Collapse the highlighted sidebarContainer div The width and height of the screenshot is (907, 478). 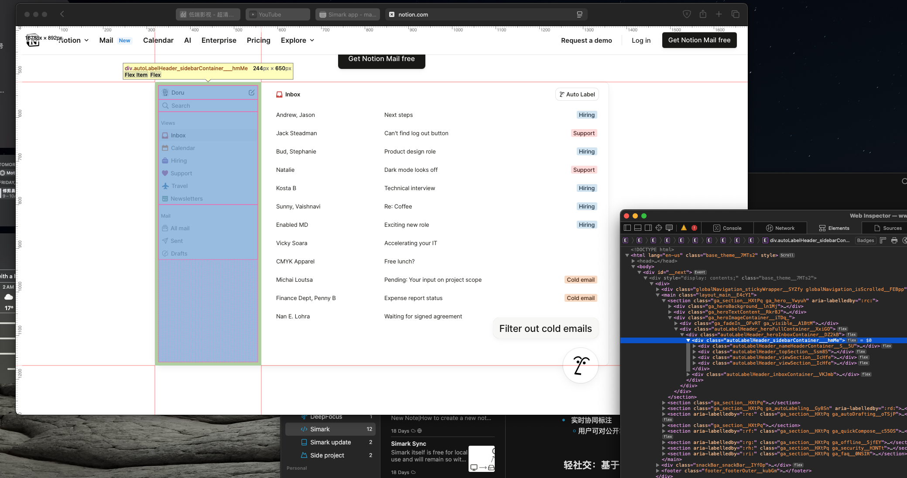[688, 340]
